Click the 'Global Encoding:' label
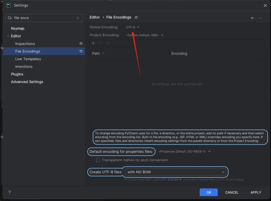 [x=104, y=27]
